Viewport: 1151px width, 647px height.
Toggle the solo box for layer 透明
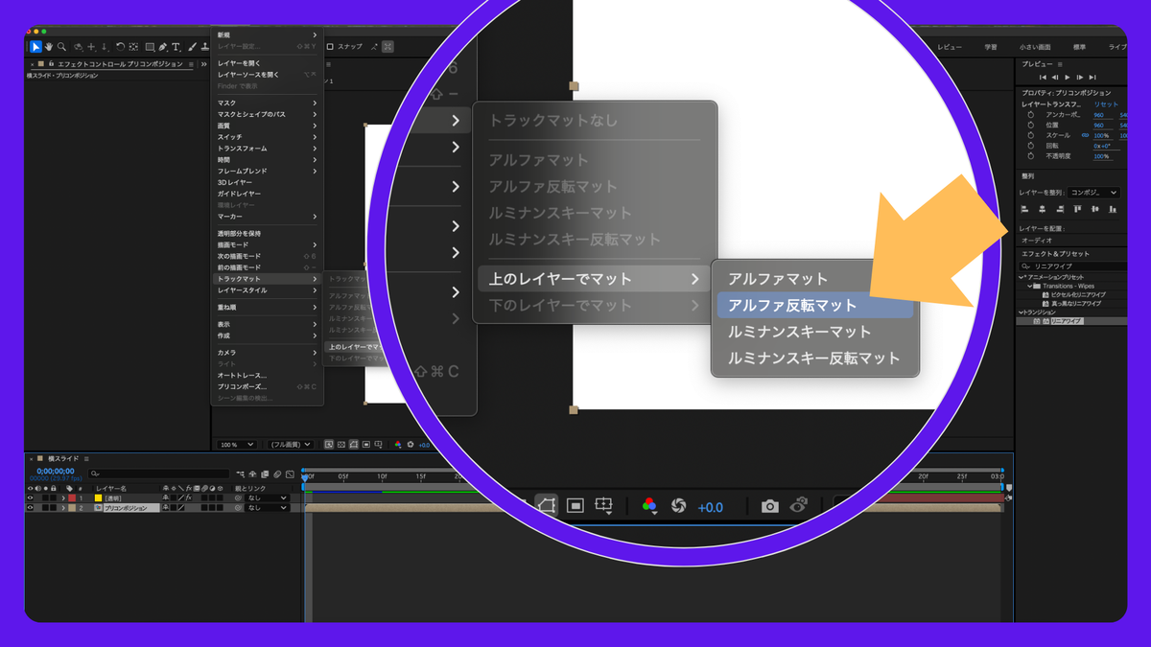point(45,498)
